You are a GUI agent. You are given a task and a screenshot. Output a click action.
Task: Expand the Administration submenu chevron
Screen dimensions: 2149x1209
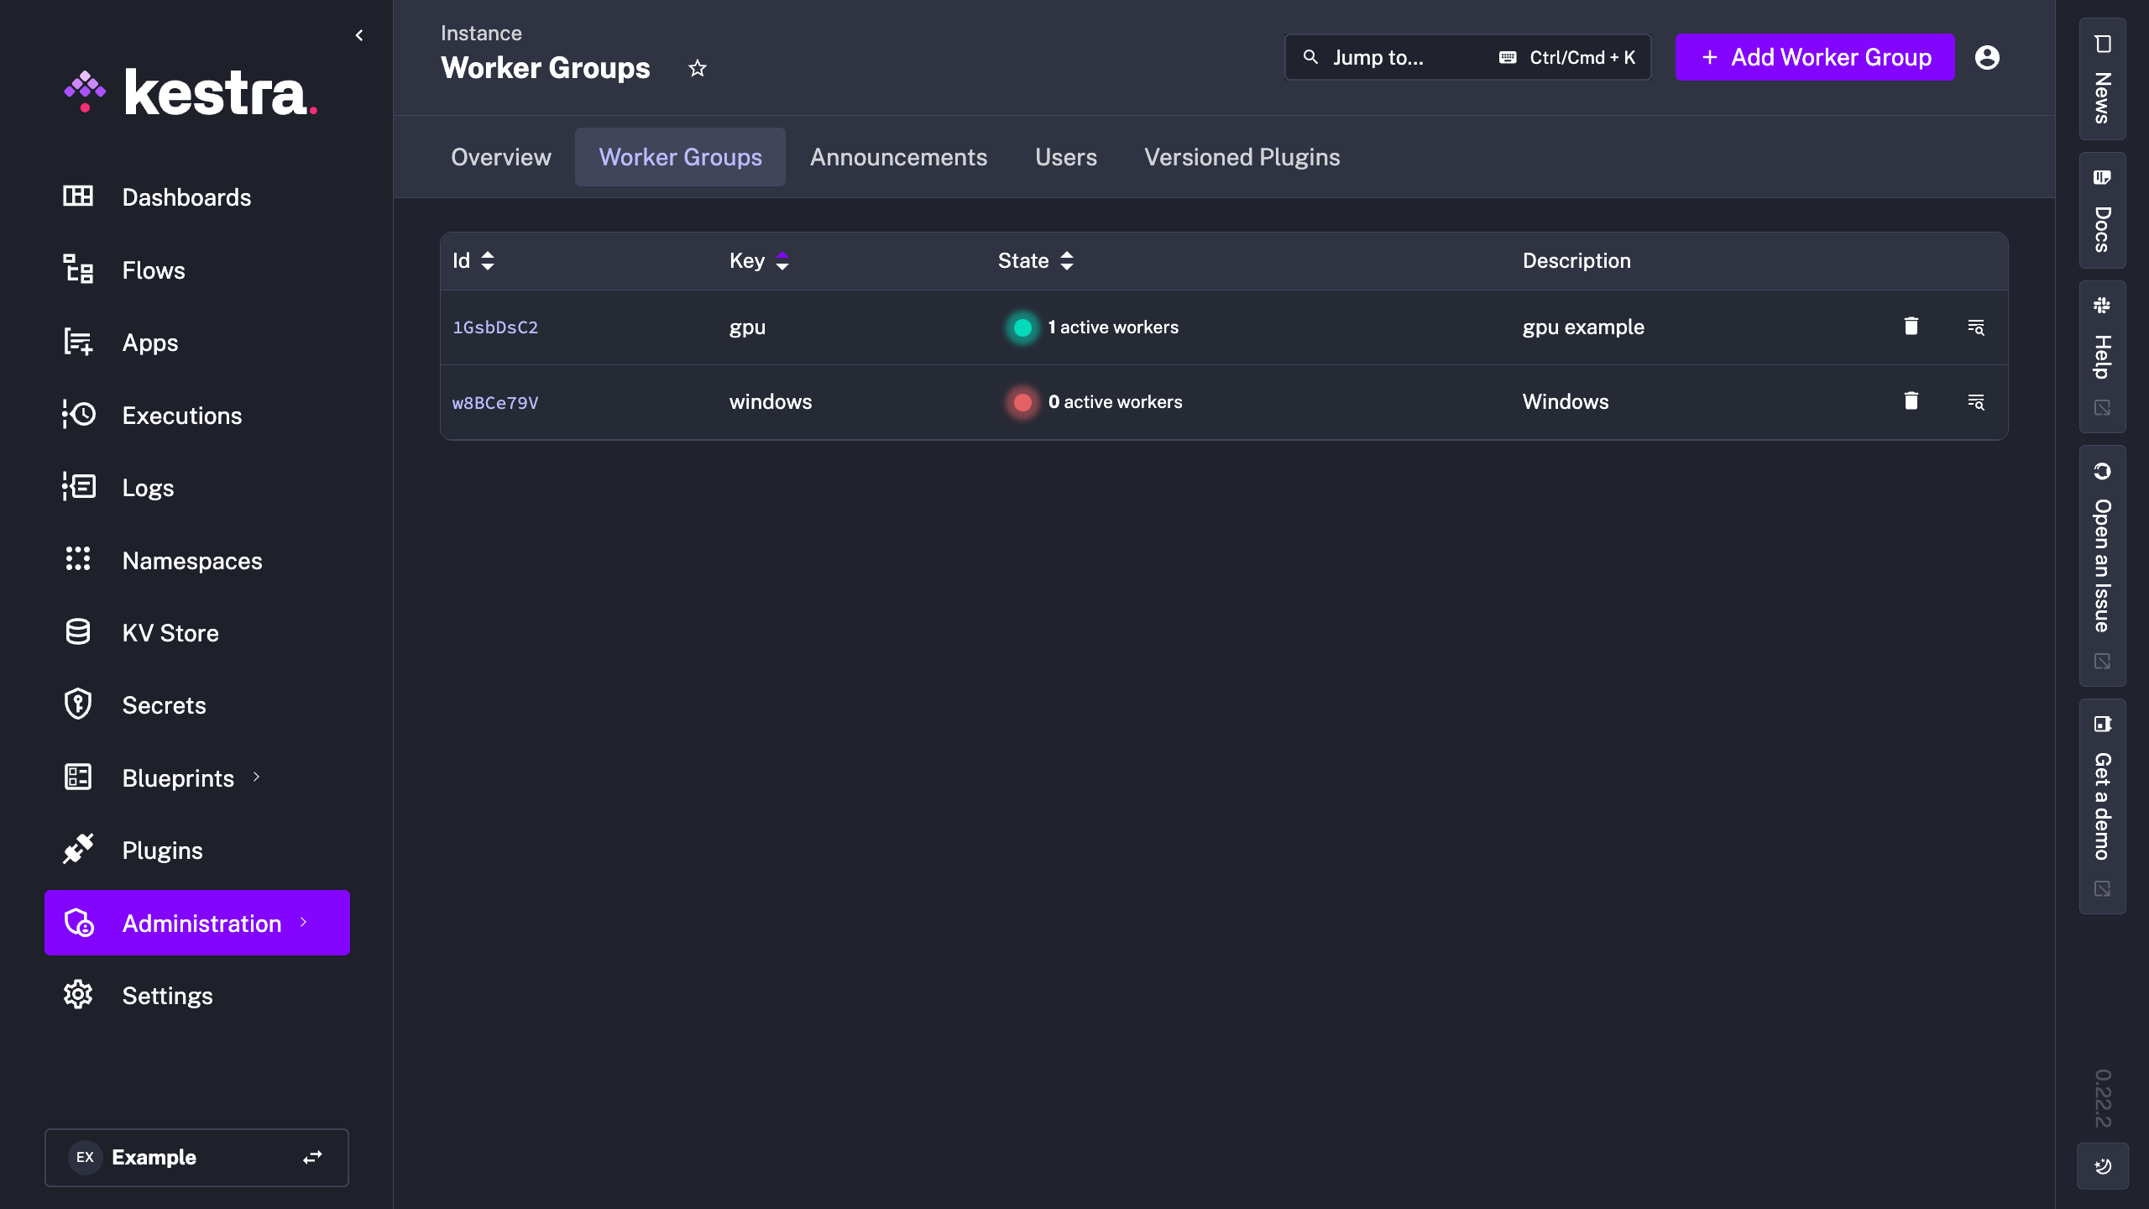point(304,923)
